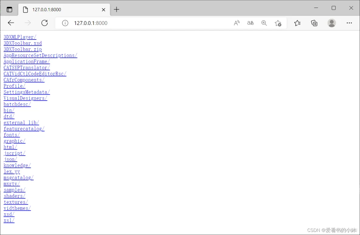Viewport: 360px width, 235px height.
Task: Open the html/ directory link
Action: pos(10,147)
